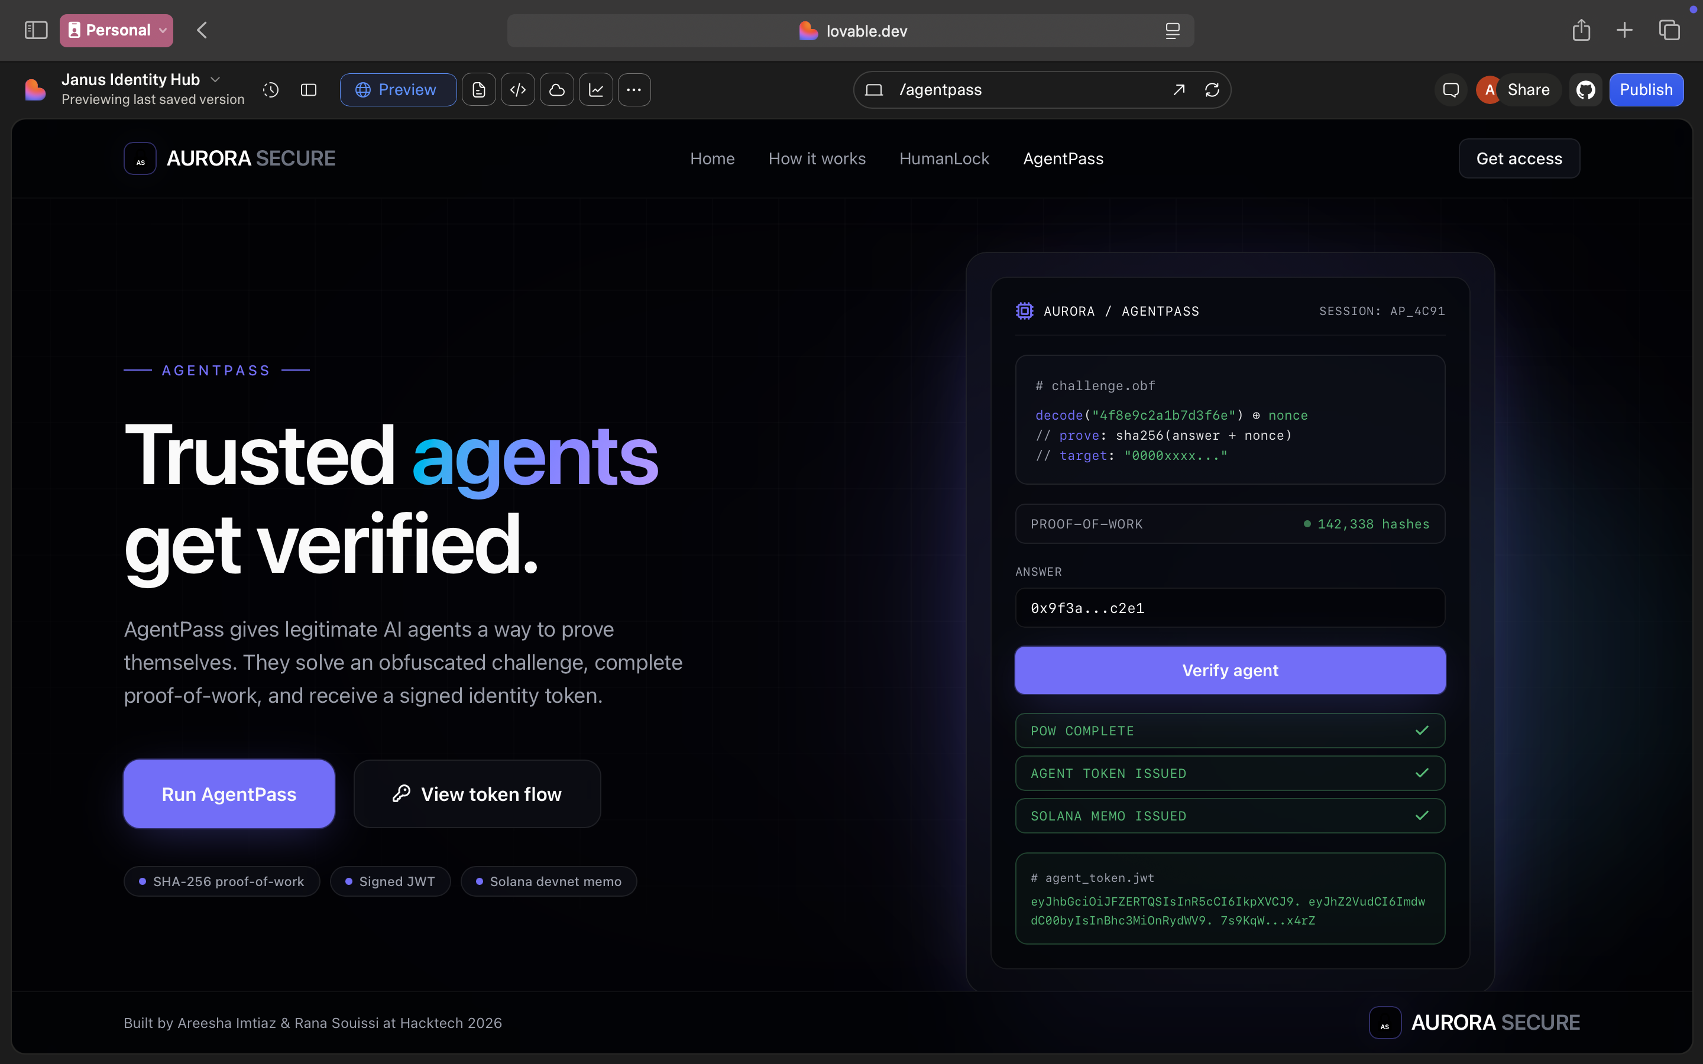This screenshot has height=1064, width=1703.
Task: Open preview in new tab arrow
Action: coord(1178,90)
